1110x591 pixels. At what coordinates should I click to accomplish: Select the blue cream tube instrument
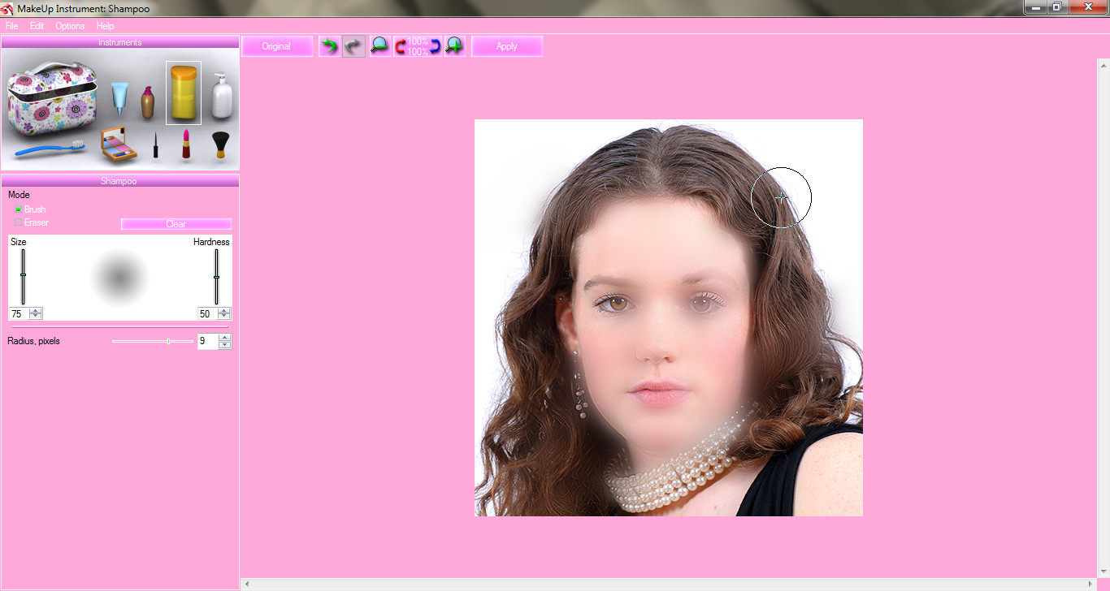(120, 99)
